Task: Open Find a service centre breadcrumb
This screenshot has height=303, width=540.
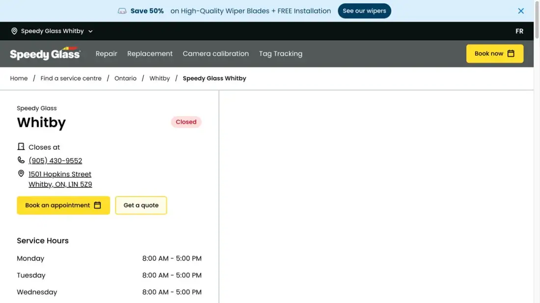Action: tap(71, 78)
